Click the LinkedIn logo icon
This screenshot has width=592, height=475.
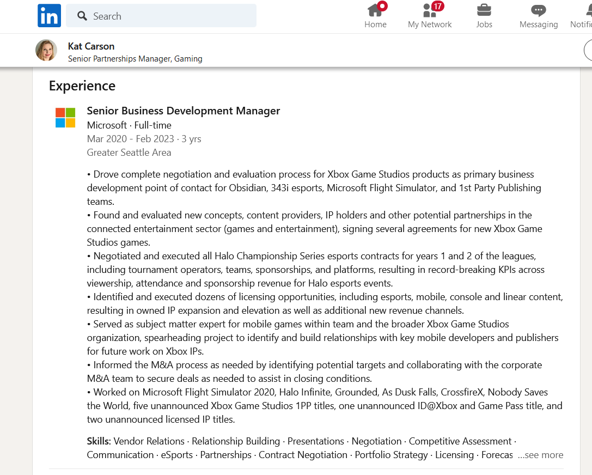click(49, 15)
